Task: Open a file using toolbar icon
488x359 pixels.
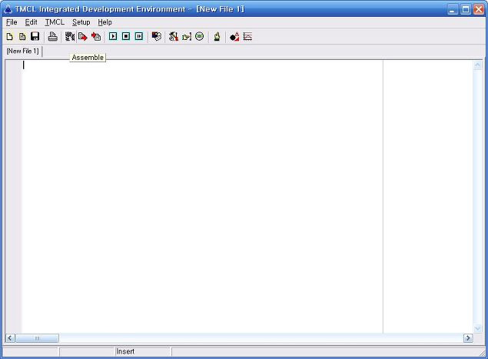Action: coord(22,37)
